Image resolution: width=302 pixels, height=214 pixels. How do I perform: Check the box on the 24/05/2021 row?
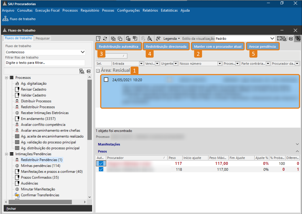(x=106, y=80)
